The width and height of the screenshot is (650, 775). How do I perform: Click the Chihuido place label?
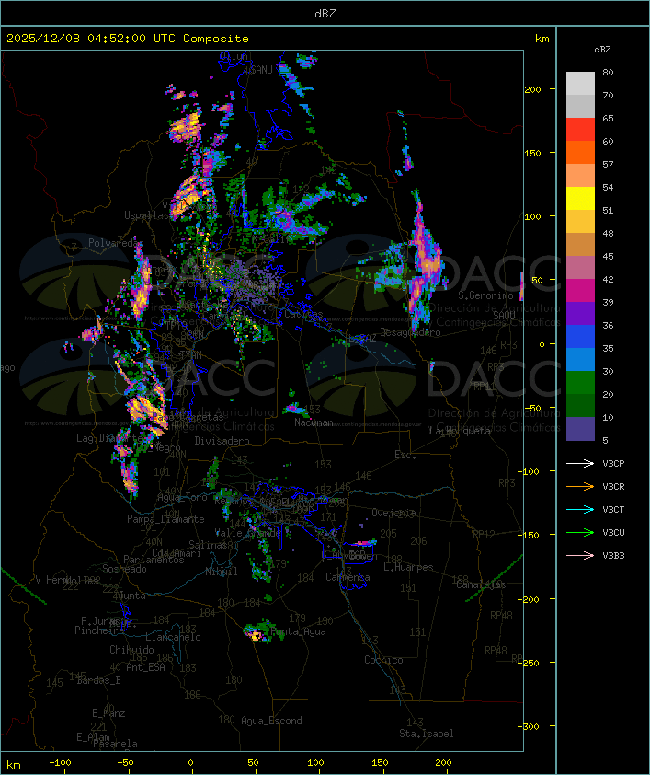tap(131, 650)
